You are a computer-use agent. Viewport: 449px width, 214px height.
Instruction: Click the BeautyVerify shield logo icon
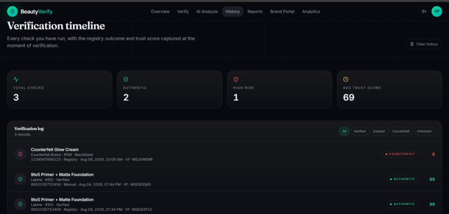pos(12,12)
